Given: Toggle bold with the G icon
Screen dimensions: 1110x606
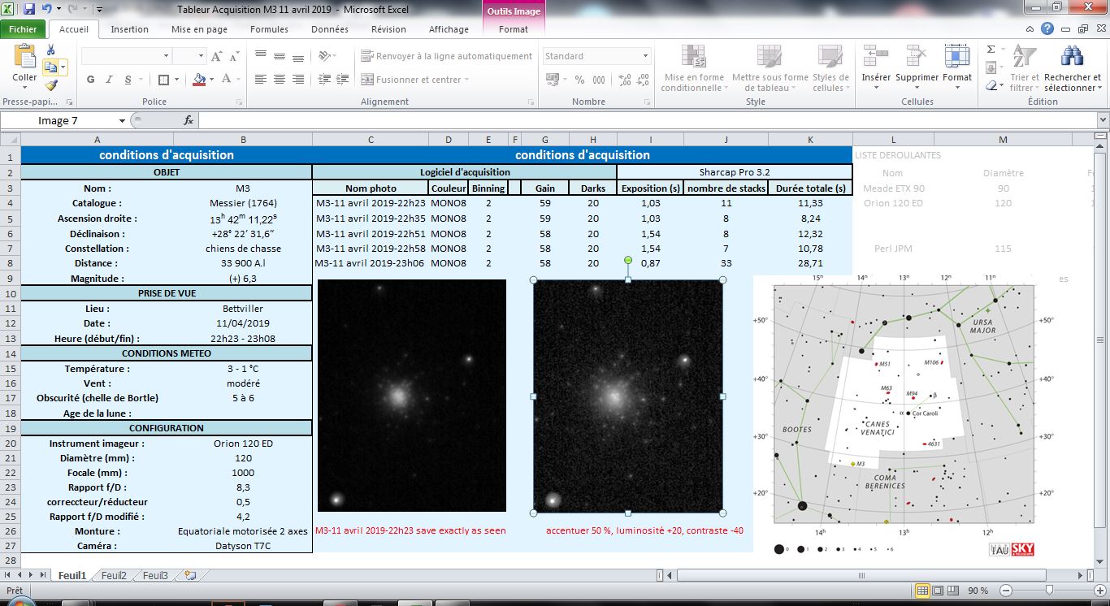Looking at the screenshot, I should 89,79.
